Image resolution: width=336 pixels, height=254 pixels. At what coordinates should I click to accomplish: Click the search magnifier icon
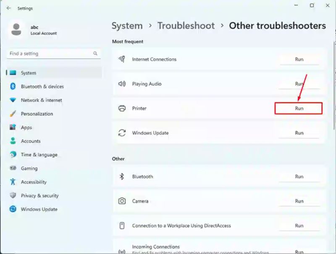(95, 54)
